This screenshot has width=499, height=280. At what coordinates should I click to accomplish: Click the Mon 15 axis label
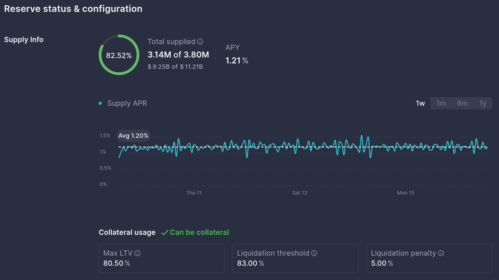tap(405, 193)
